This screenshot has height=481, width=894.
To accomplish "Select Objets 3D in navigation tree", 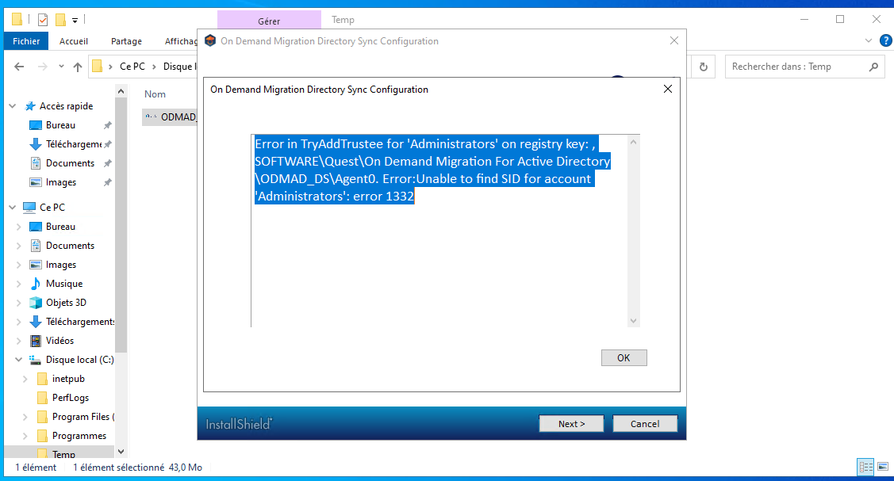I will tap(66, 302).
